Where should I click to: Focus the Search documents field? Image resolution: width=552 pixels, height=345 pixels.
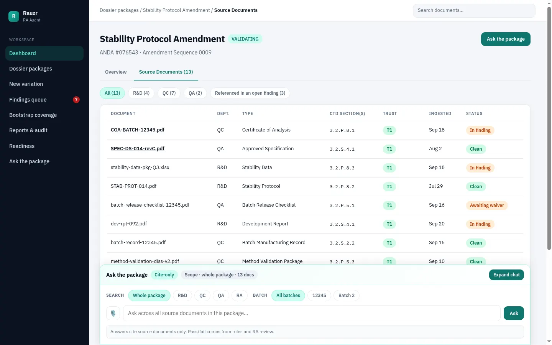click(474, 11)
